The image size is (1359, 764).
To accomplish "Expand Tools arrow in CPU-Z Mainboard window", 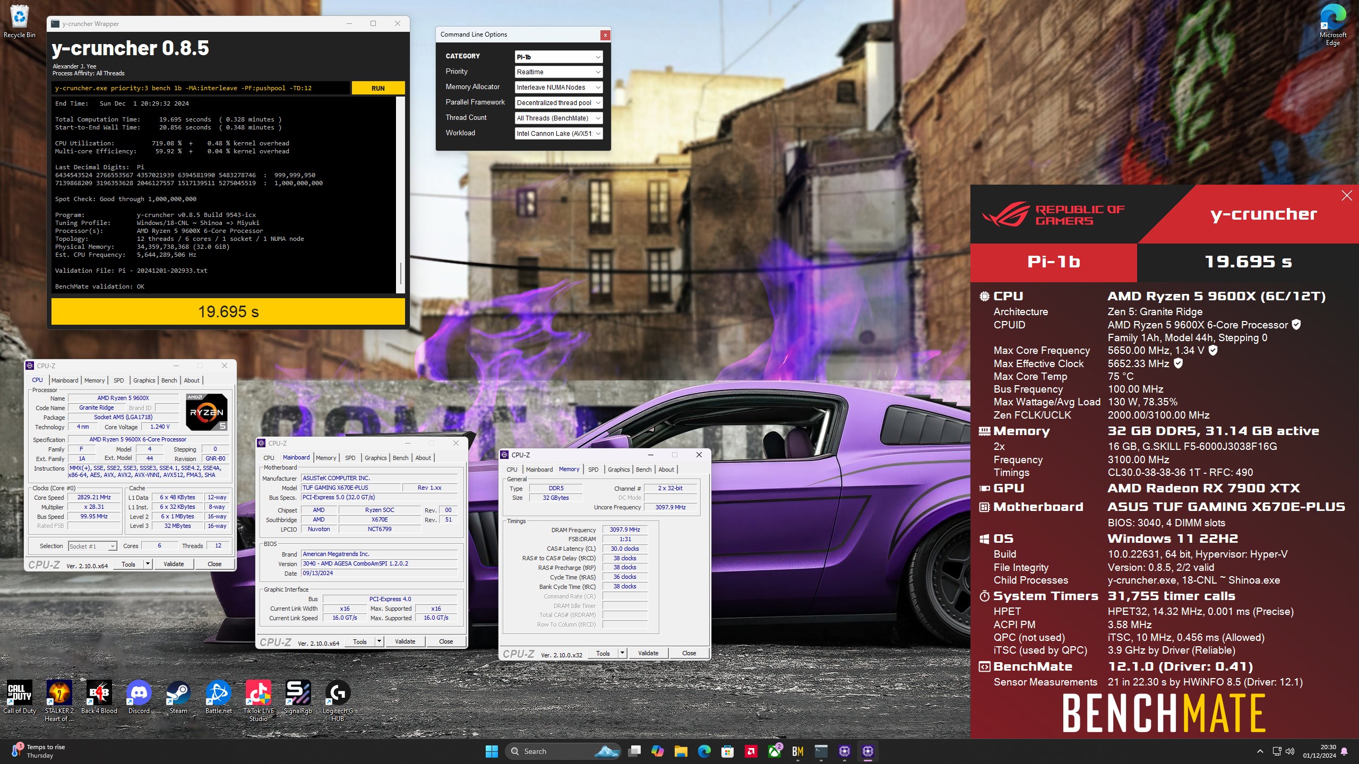I will coord(379,641).
